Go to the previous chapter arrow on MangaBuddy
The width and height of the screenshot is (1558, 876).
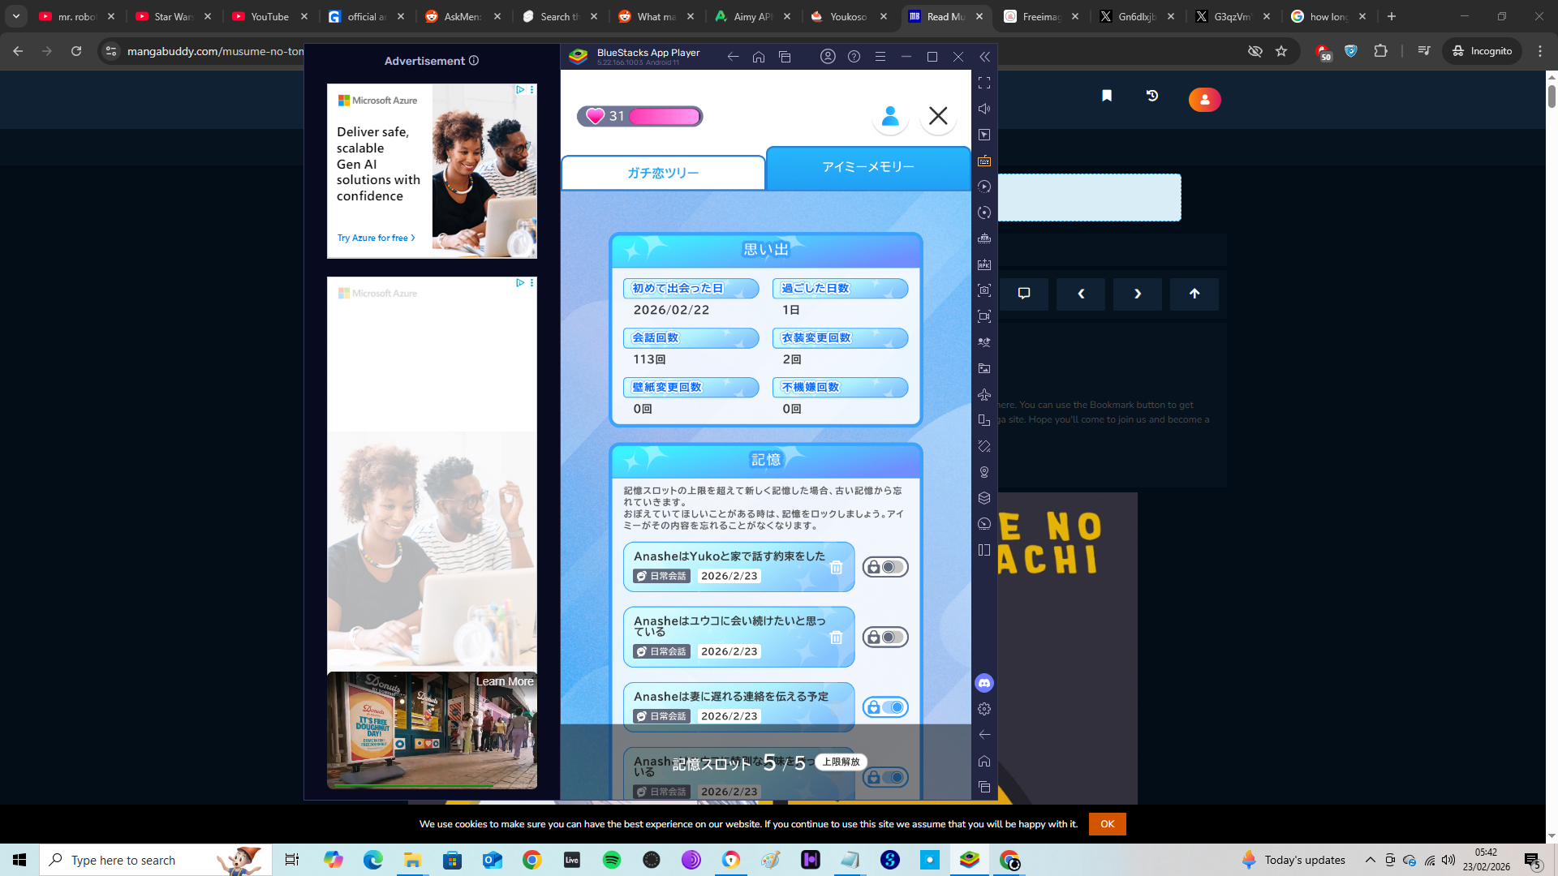coord(1081,294)
